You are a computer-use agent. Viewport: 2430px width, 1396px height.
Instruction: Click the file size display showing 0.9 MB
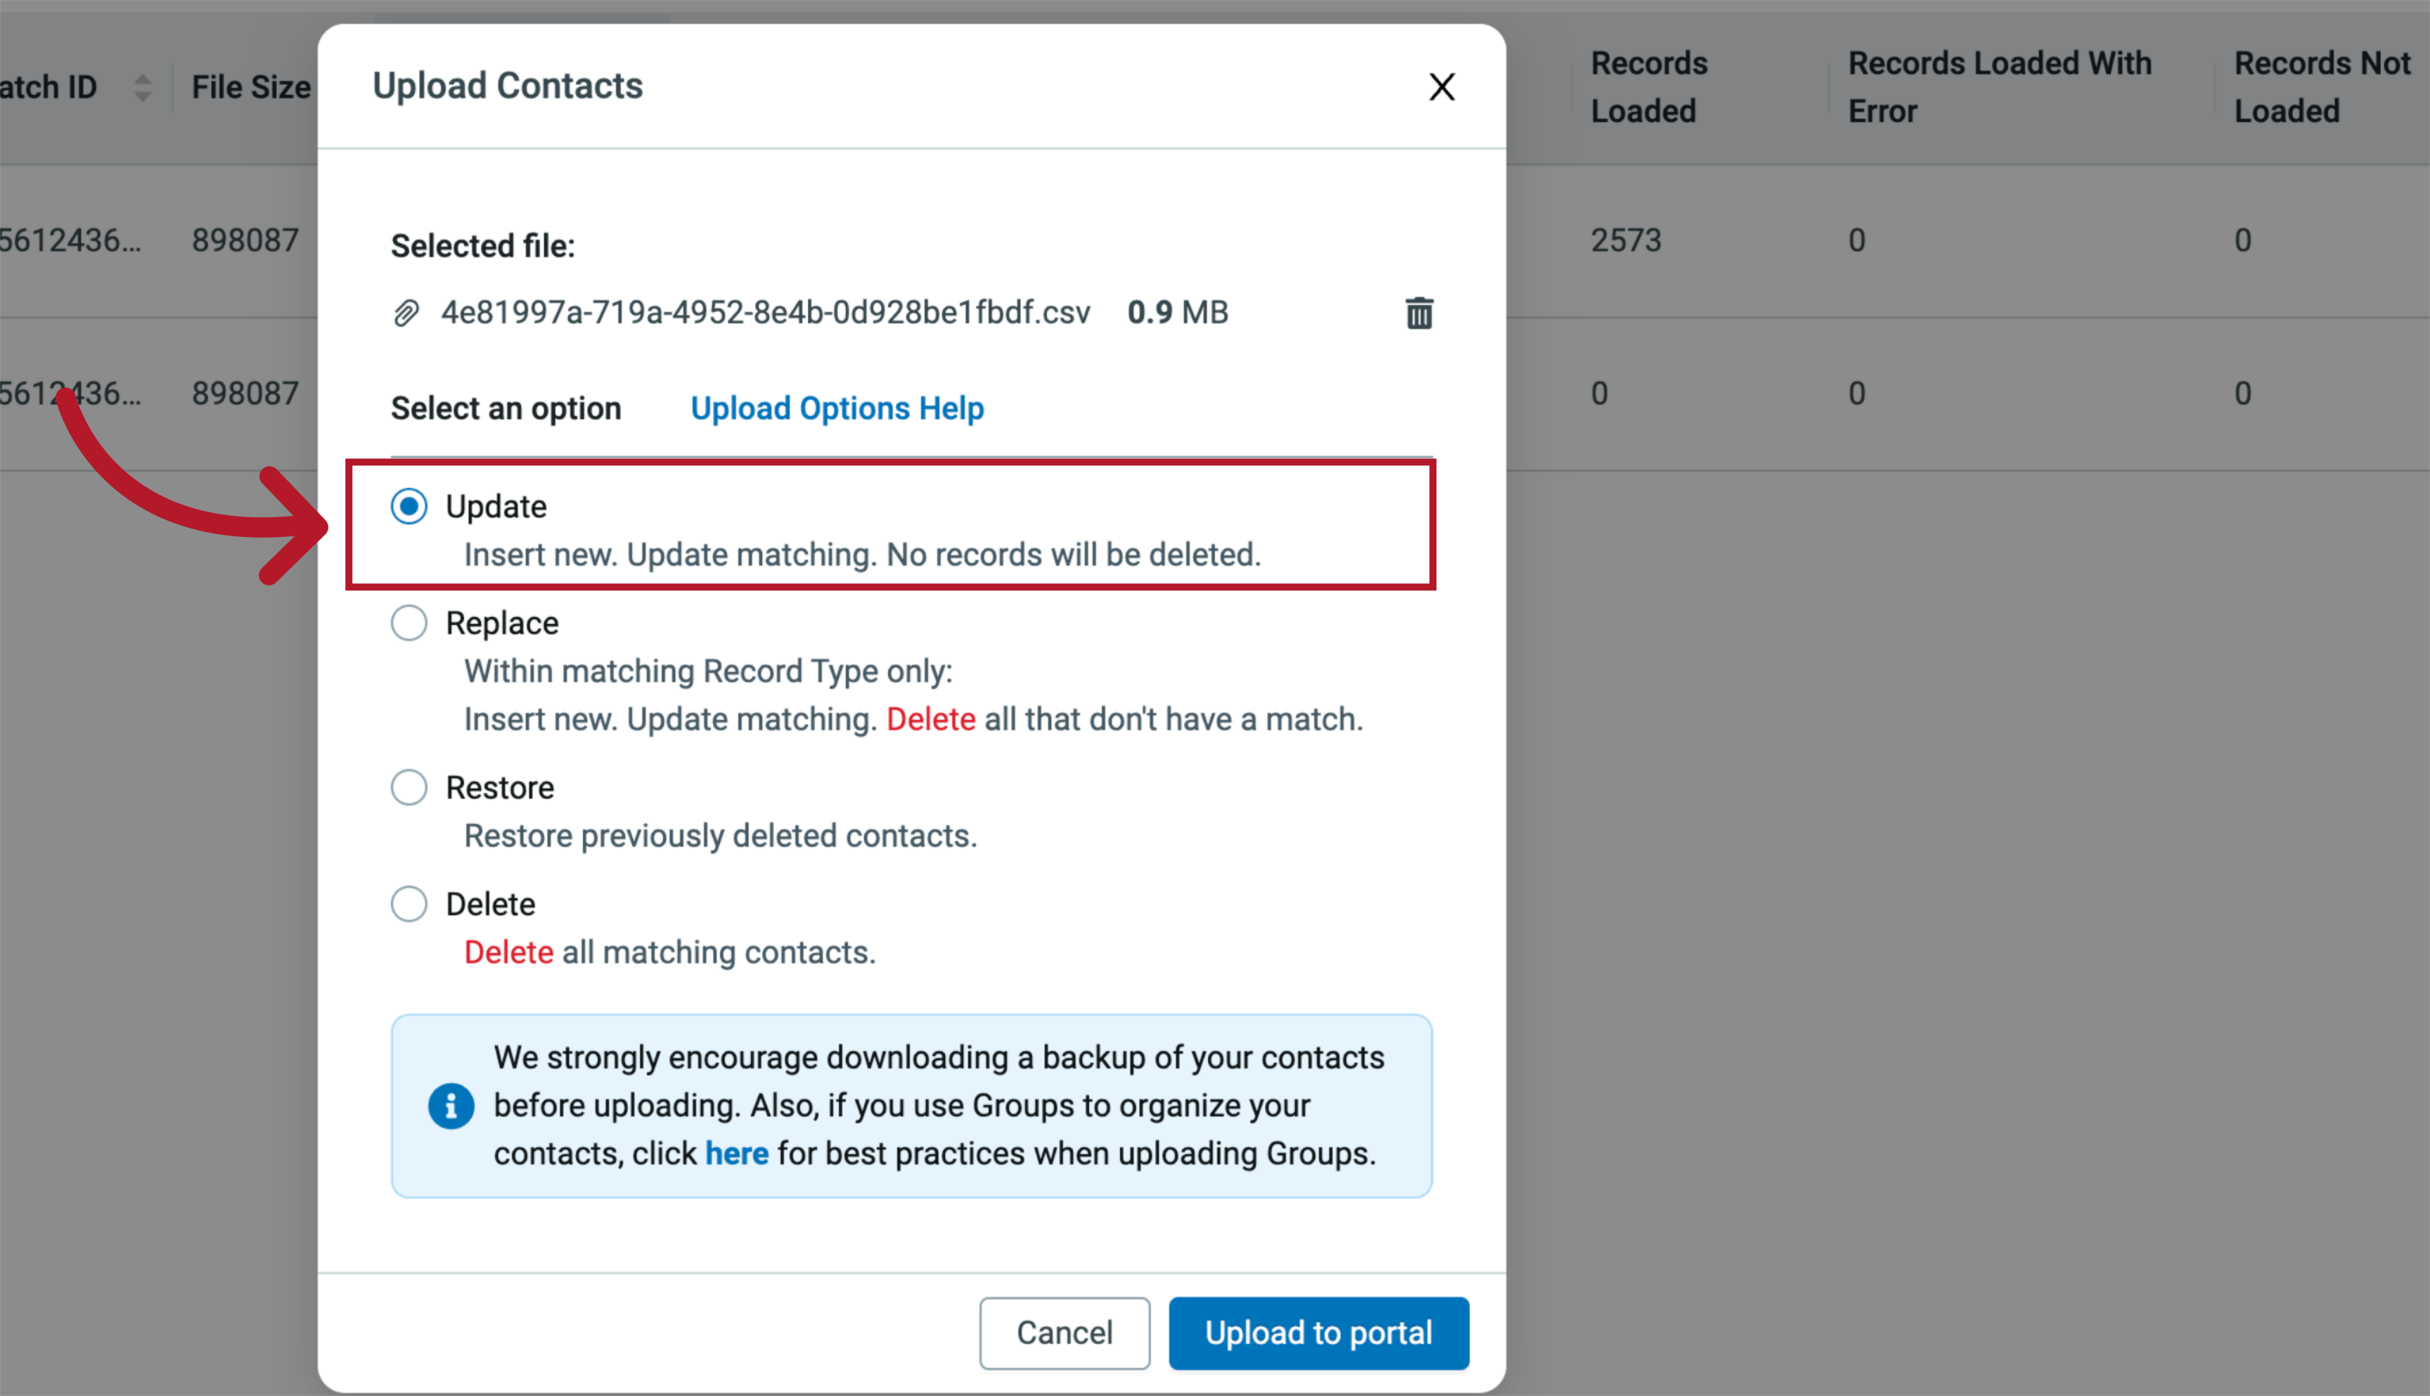(x=1169, y=314)
